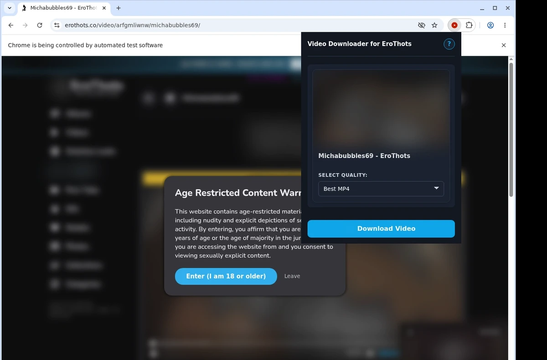Click the address bar URL
The width and height of the screenshot is (547, 360).
(132, 26)
